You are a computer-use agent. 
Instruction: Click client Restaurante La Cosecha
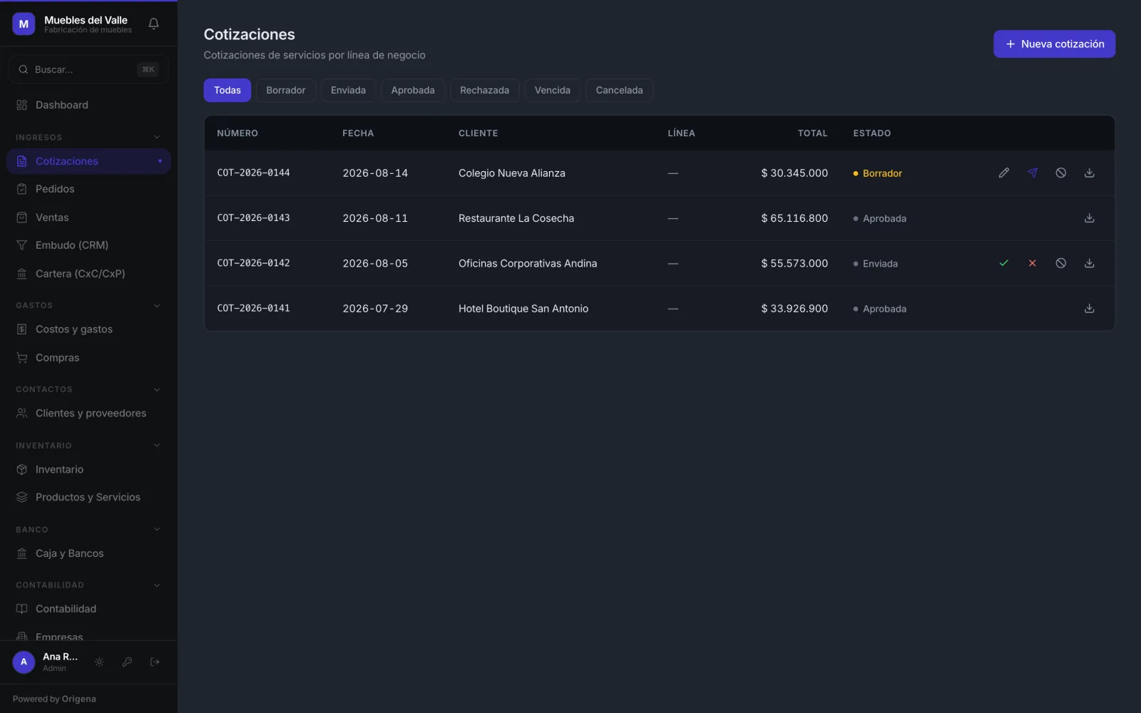tap(516, 218)
